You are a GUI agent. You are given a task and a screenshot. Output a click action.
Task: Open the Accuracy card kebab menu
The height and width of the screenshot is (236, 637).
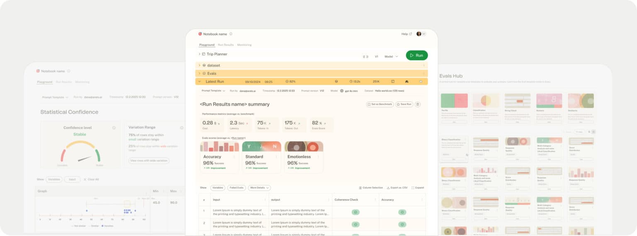pos(235,157)
